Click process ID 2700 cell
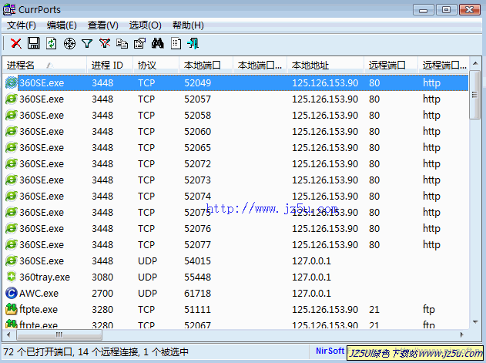Screen dimensions: 486x363 tap(102, 293)
